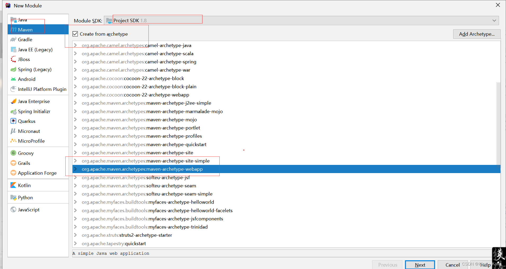Expand the camel-archetype-scala entry

coord(75,53)
